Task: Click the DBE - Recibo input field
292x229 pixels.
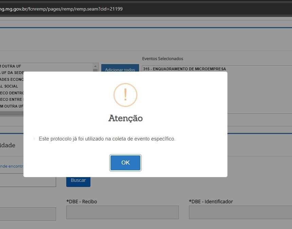Action: click(122, 212)
